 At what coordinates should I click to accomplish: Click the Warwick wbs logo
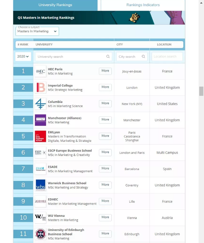(x=41, y=185)
